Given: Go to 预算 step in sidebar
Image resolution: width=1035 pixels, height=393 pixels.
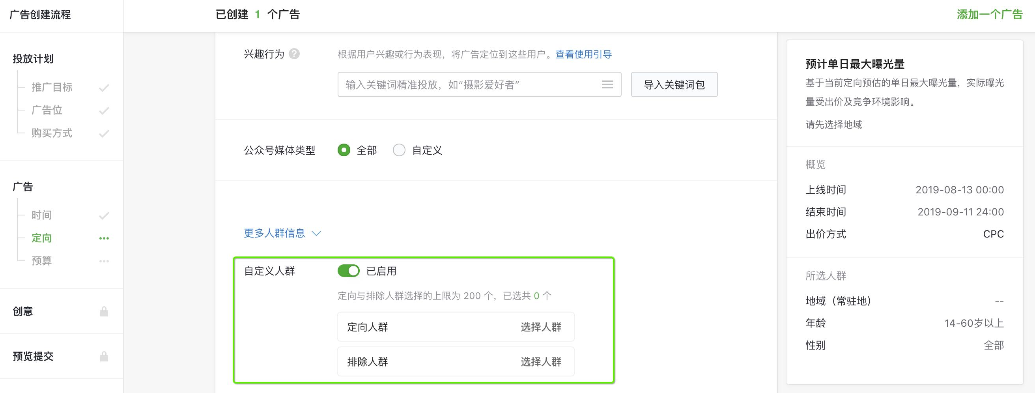Looking at the screenshot, I should [42, 261].
